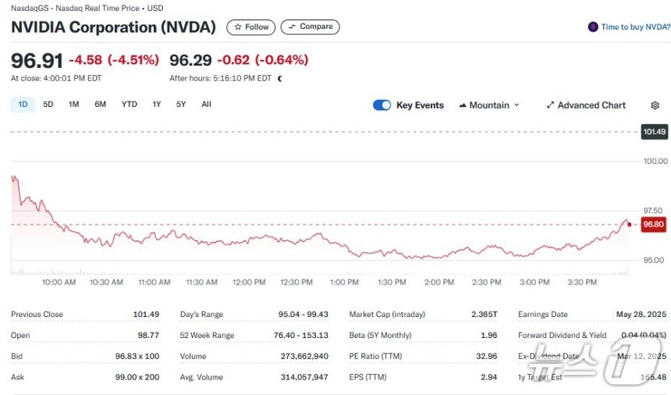Click the Time to buy NVDA purple icon
The height and width of the screenshot is (395, 671).
click(593, 27)
